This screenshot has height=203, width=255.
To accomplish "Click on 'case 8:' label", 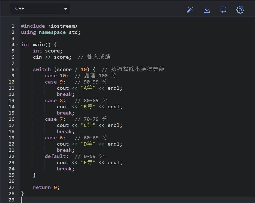I will pos(55,101).
